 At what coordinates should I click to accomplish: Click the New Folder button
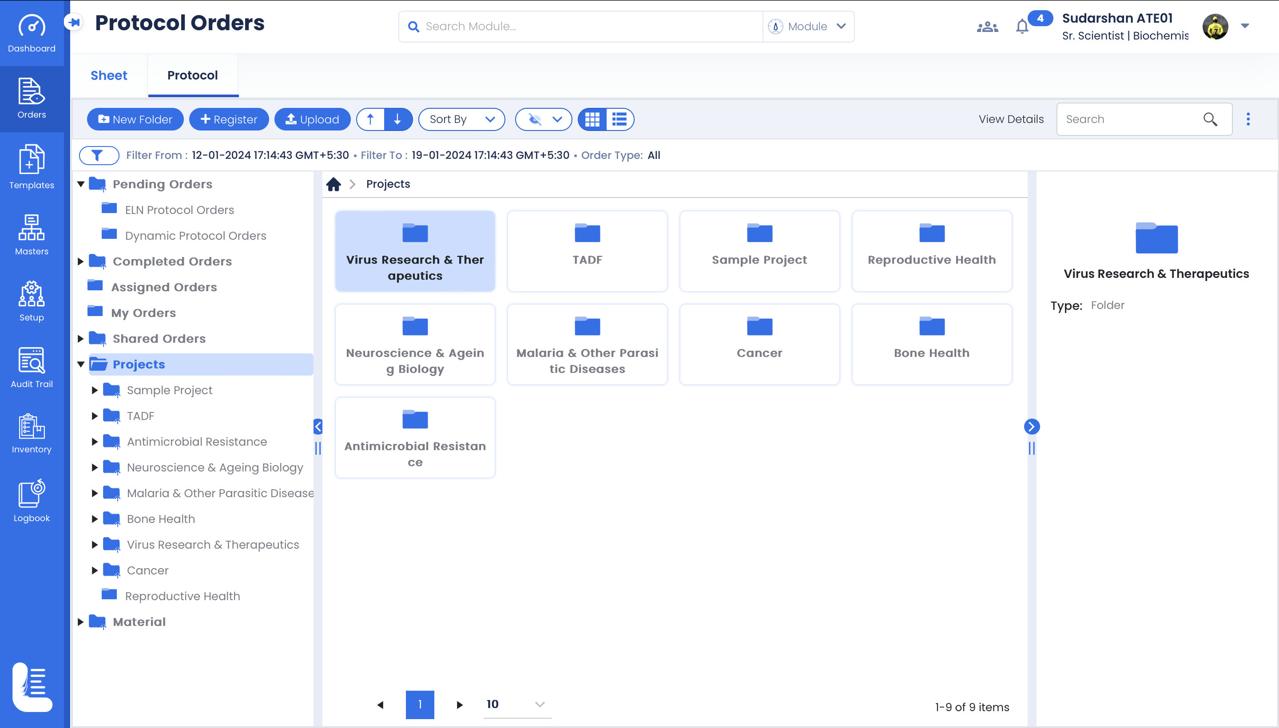click(x=135, y=119)
